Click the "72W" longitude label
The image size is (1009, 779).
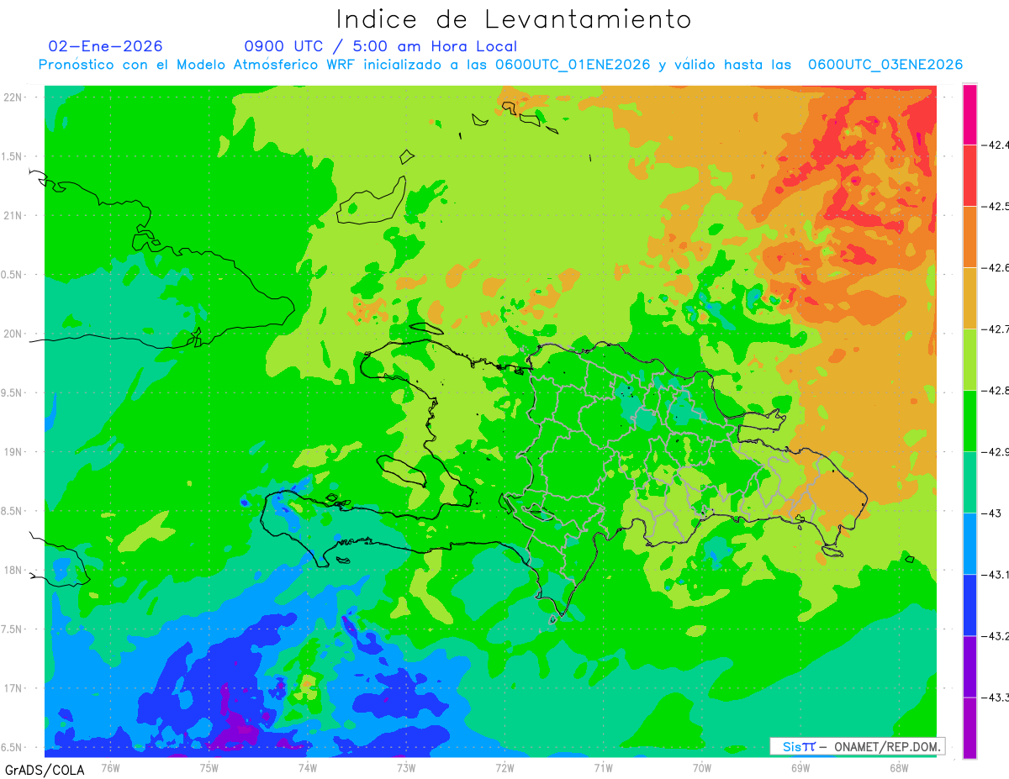coord(504,767)
